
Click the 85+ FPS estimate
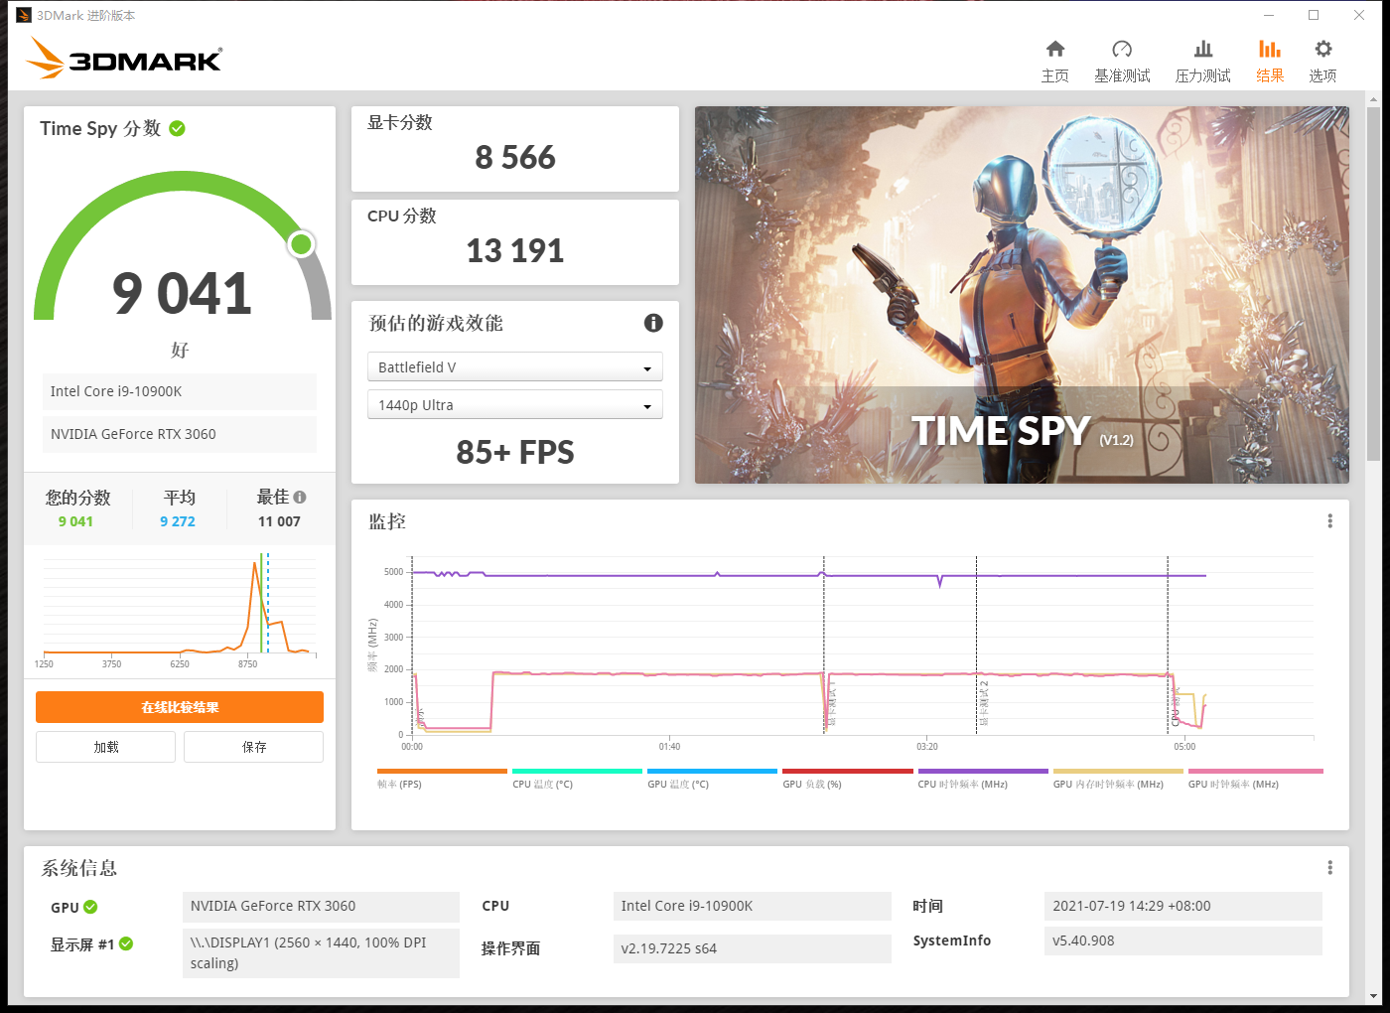[x=515, y=452]
